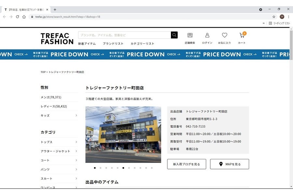Show hidden bookmarks with double chevron
The image size is (293, 195).
[264, 23]
